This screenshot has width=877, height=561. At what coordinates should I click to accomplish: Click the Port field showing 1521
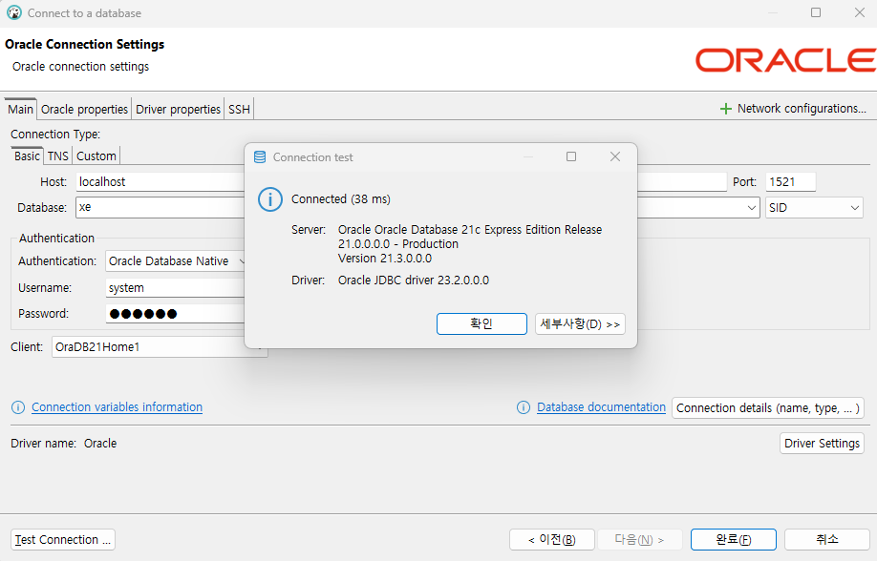790,181
